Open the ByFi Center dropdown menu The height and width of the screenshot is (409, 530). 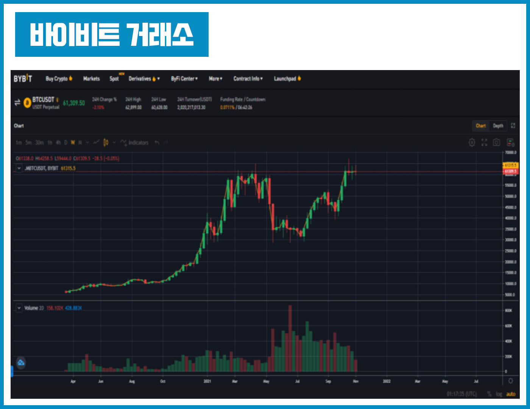[x=184, y=79]
